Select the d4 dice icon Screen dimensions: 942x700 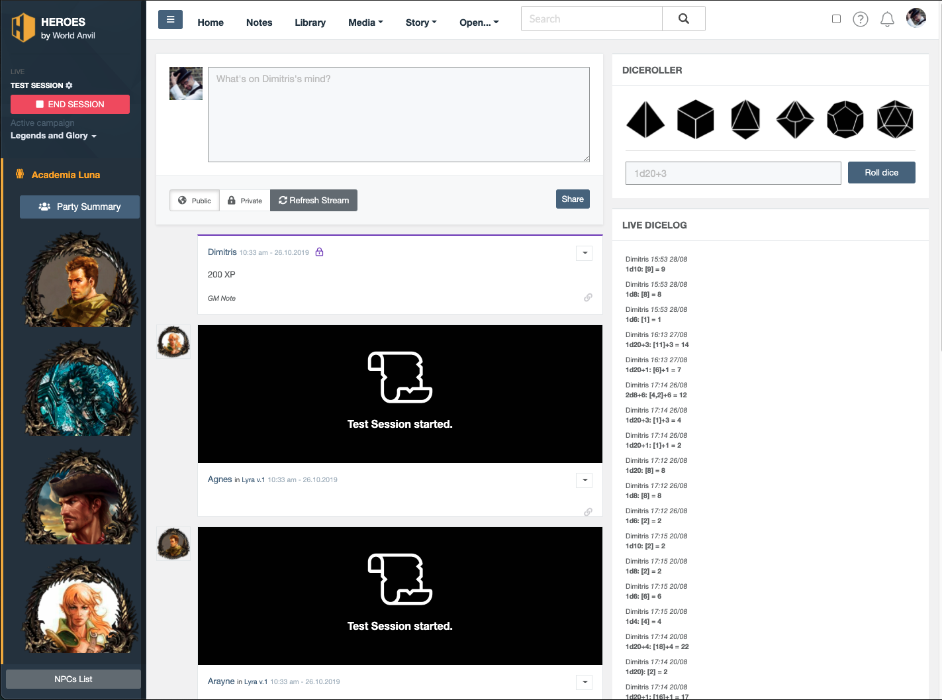(x=645, y=120)
